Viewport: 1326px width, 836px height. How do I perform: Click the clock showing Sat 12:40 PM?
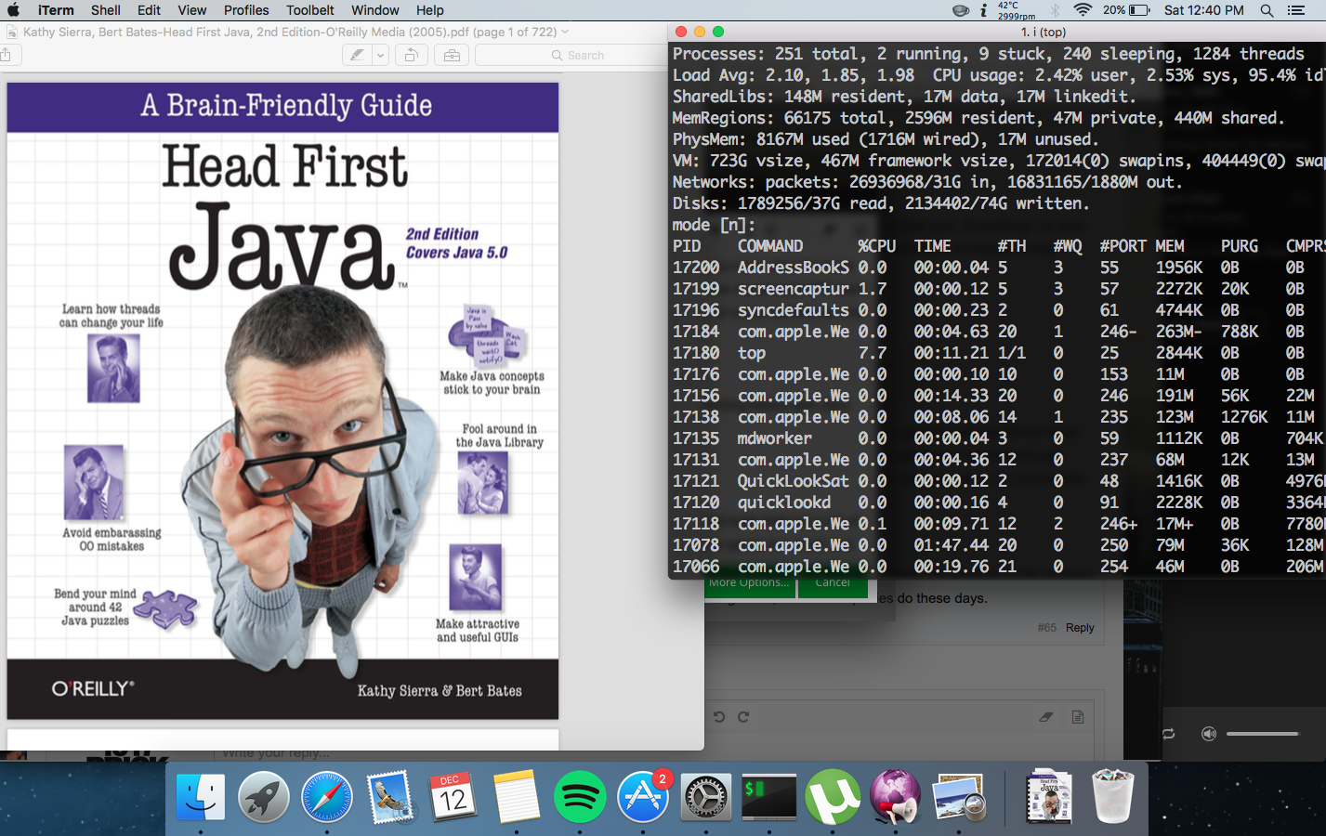pos(1203,10)
